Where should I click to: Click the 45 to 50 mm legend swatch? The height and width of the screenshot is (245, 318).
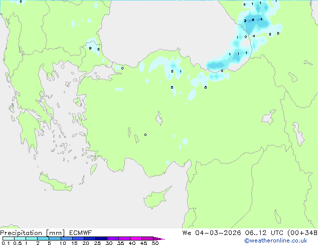[147, 238]
